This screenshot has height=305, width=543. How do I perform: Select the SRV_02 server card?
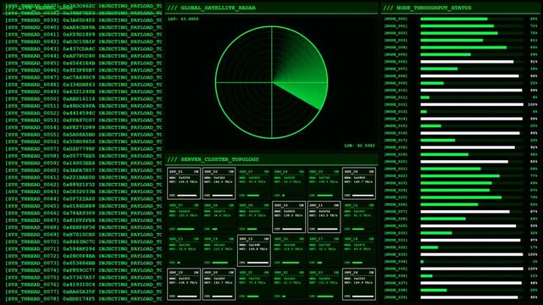(x=219, y=184)
